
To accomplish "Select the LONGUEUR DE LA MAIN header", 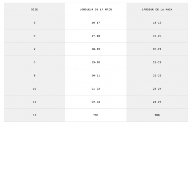I will (96, 10).
